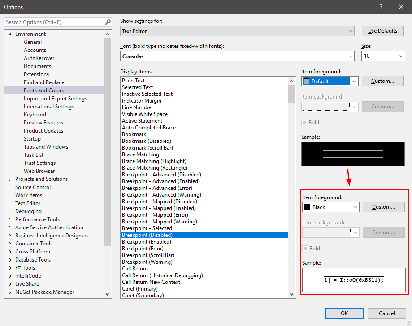Expand the Text Editor tree node

click(10, 203)
